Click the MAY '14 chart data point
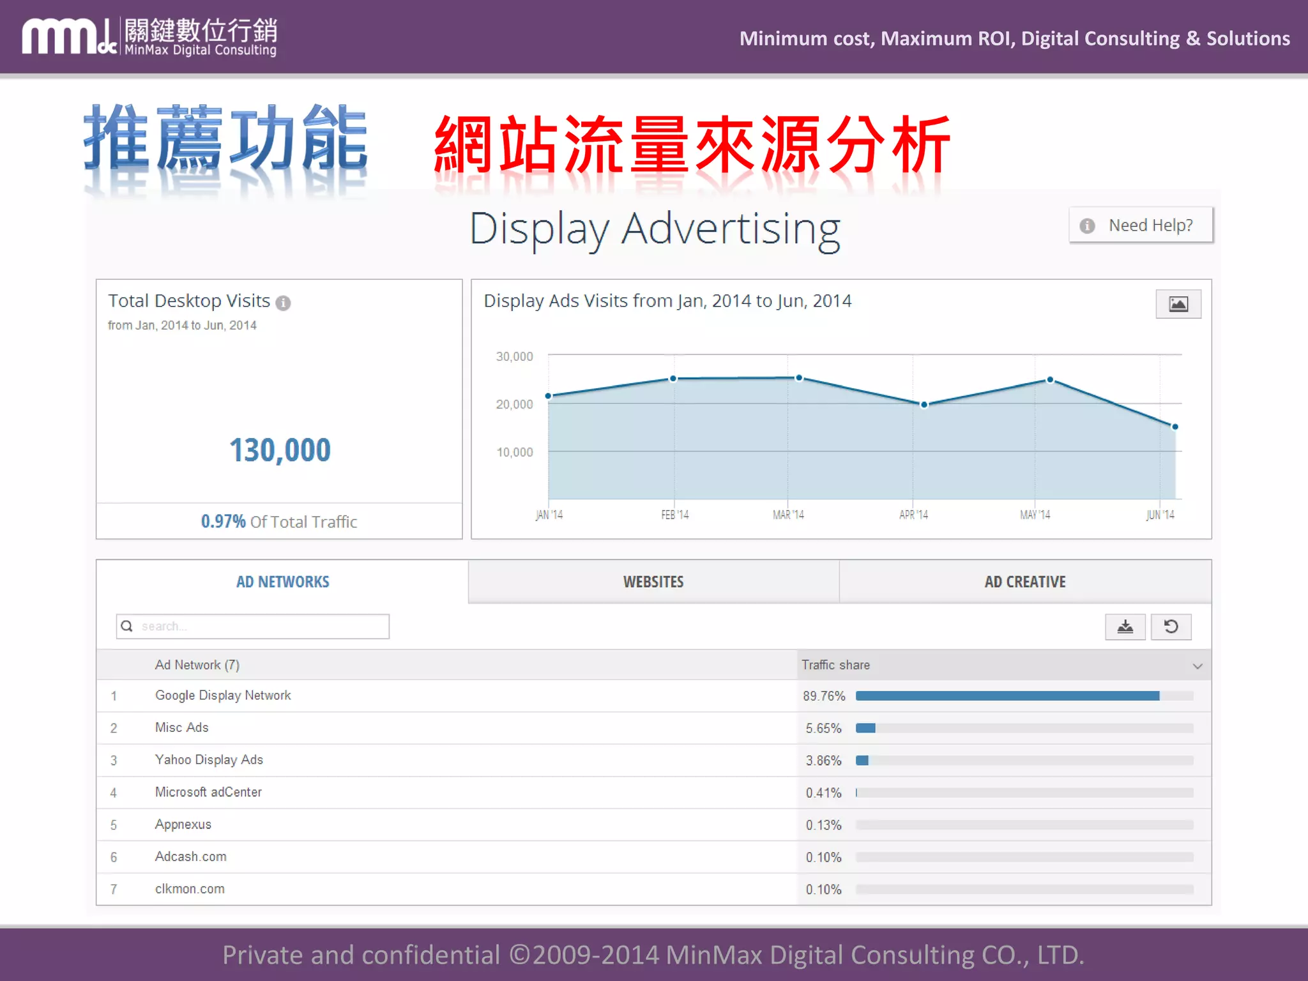This screenshot has height=981, width=1308. (1050, 380)
